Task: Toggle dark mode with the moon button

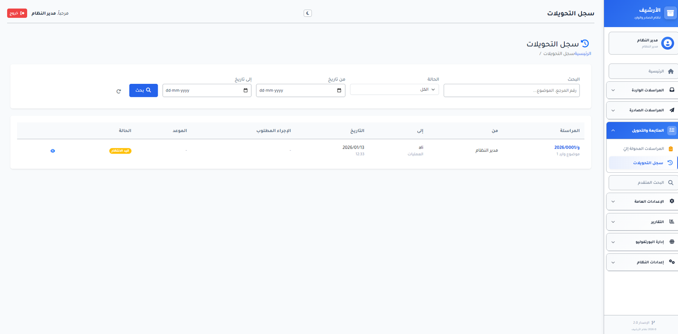Action: [308, 13]
